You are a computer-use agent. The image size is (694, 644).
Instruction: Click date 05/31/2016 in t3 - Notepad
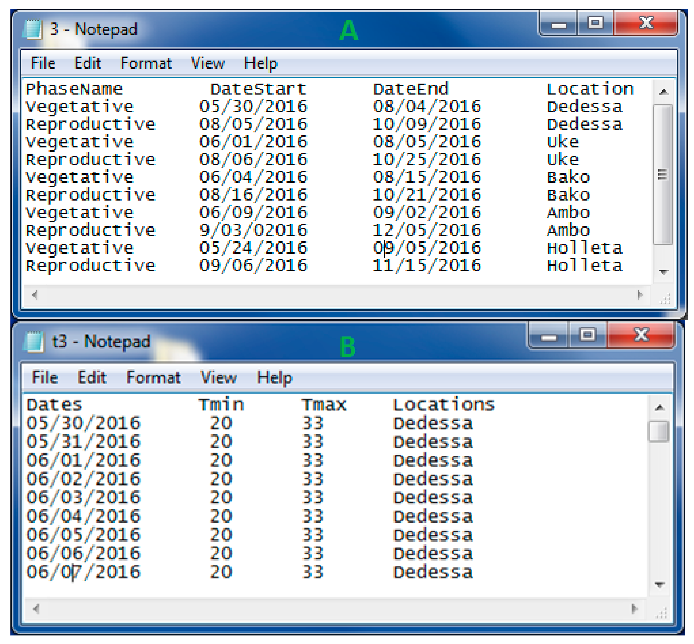[x=84, y=442]
